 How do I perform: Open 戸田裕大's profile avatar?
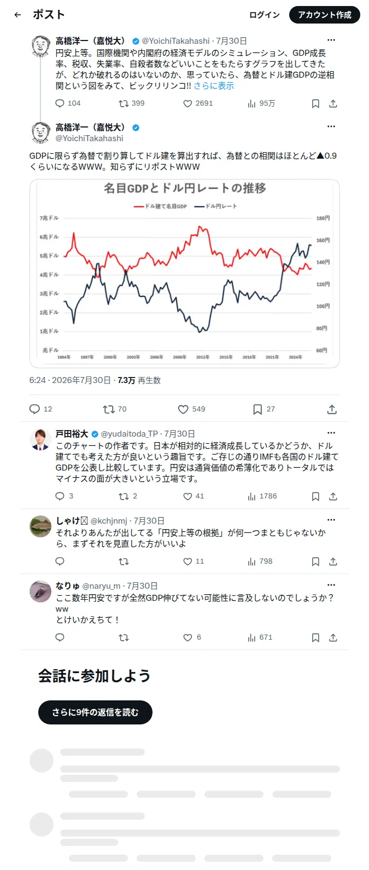[x=40, y=439]
